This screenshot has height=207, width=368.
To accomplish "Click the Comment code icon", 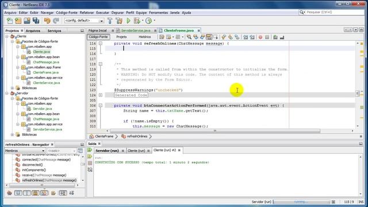I will [275, 37].
